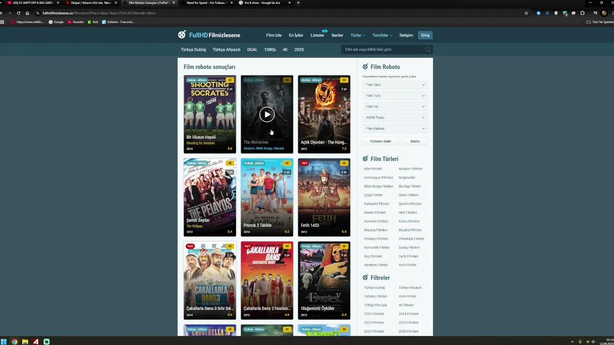Open the Şanslı Sayılar movie poster
Image resolution: width=614 pixels, height=345 pixels.
pyautogui.click(x=210, y=197)
